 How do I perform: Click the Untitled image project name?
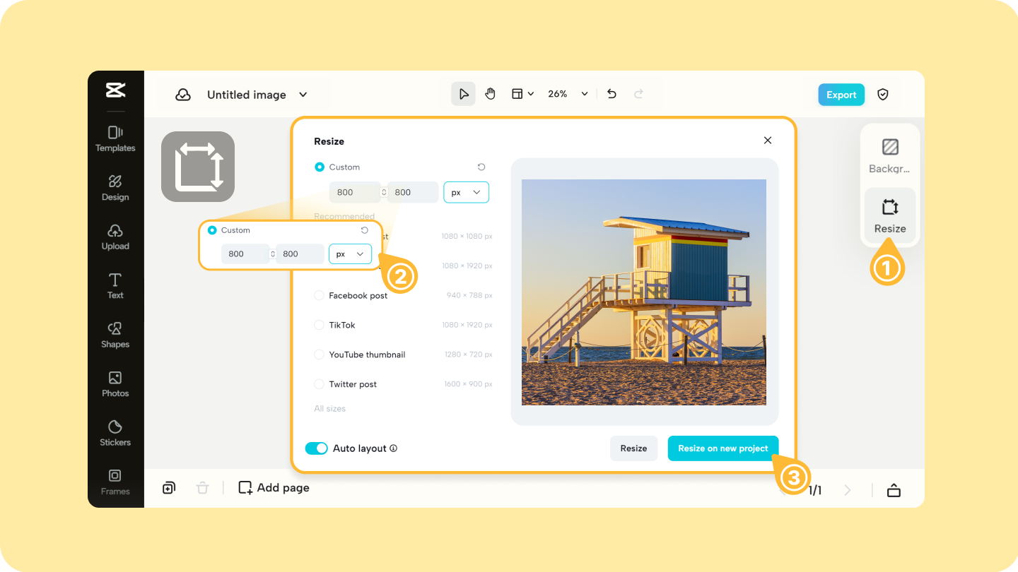point(247,95)
